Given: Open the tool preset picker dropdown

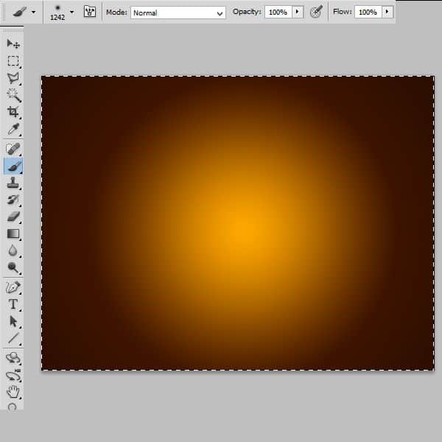Looking at the screenshot, I should pos(34,12).
